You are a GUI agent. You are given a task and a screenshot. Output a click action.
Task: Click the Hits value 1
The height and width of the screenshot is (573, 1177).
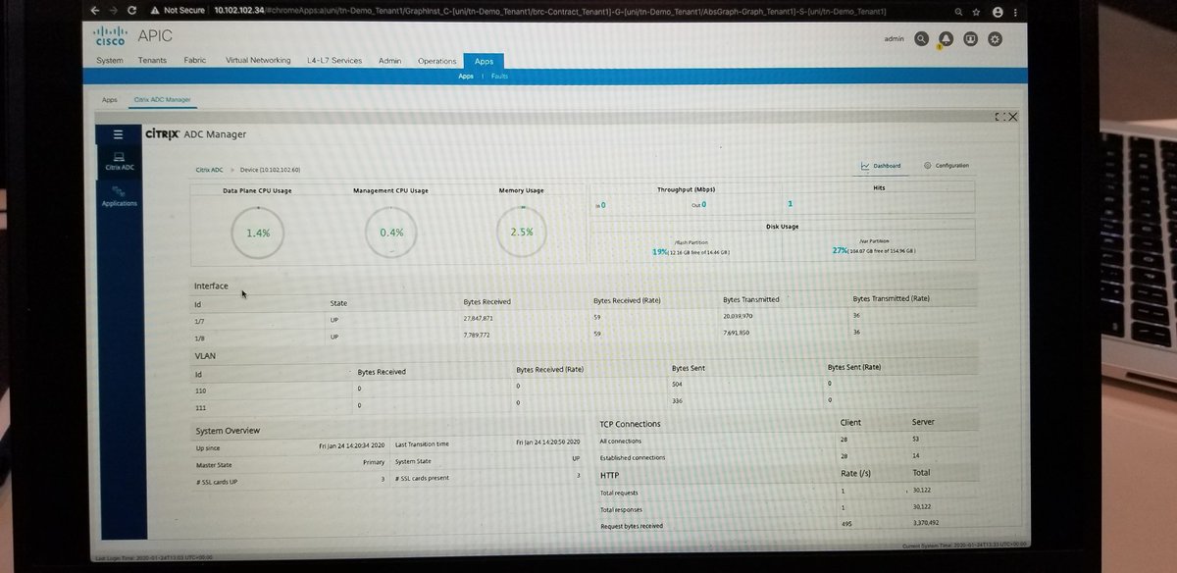point(790,204)
